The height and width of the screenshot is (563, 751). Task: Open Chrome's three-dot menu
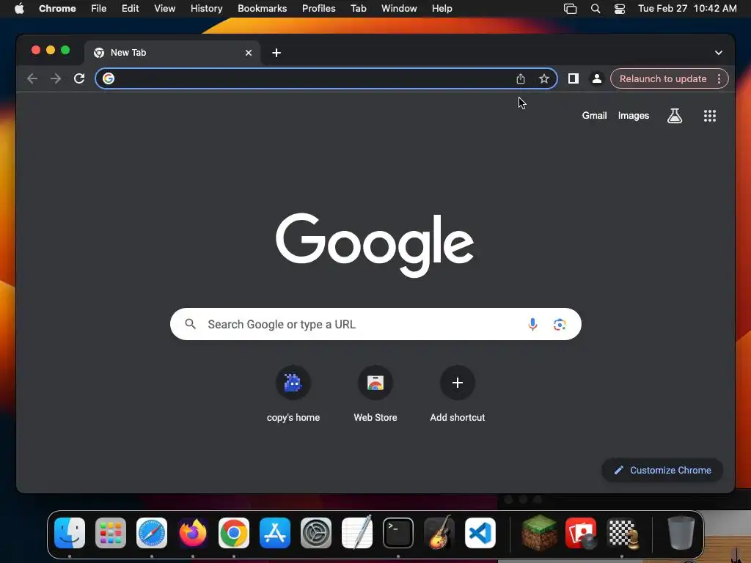[x=719, y=78]
